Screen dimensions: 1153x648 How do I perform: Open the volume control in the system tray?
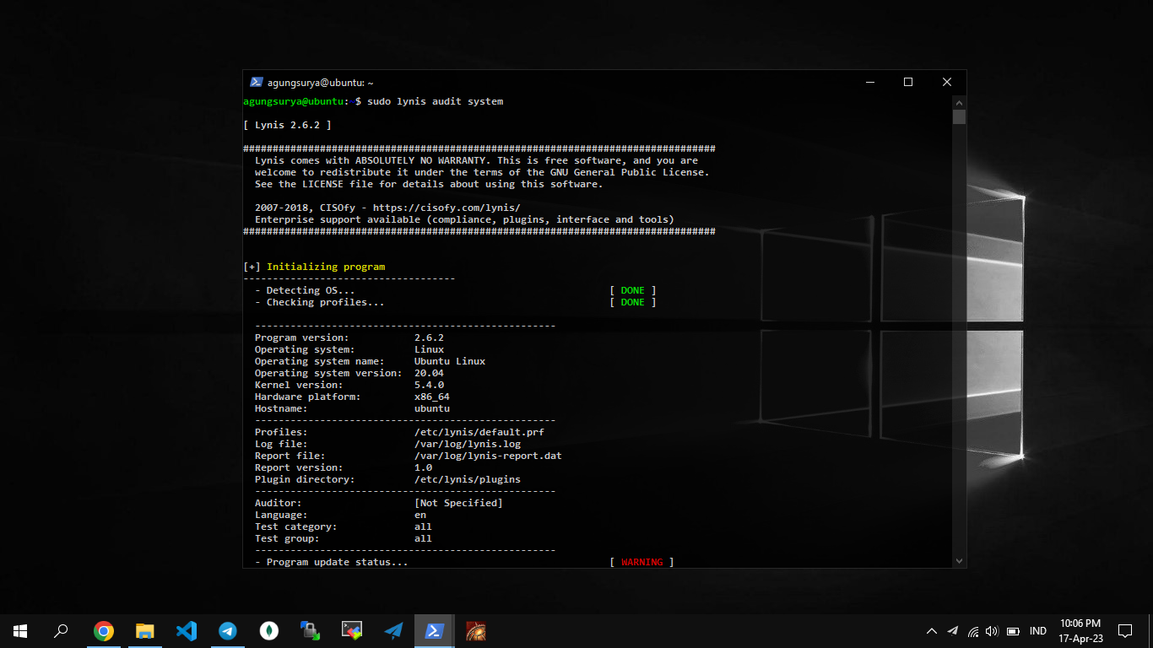click(x=992, y=631)
